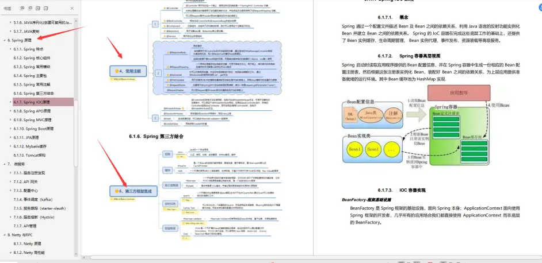Collapse the 7. 微服务 section
Screen dimensions: 542x263
[5, 164]
